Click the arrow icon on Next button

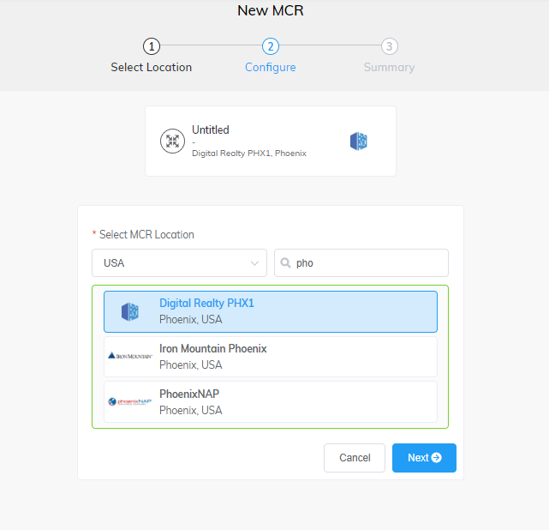437,458
